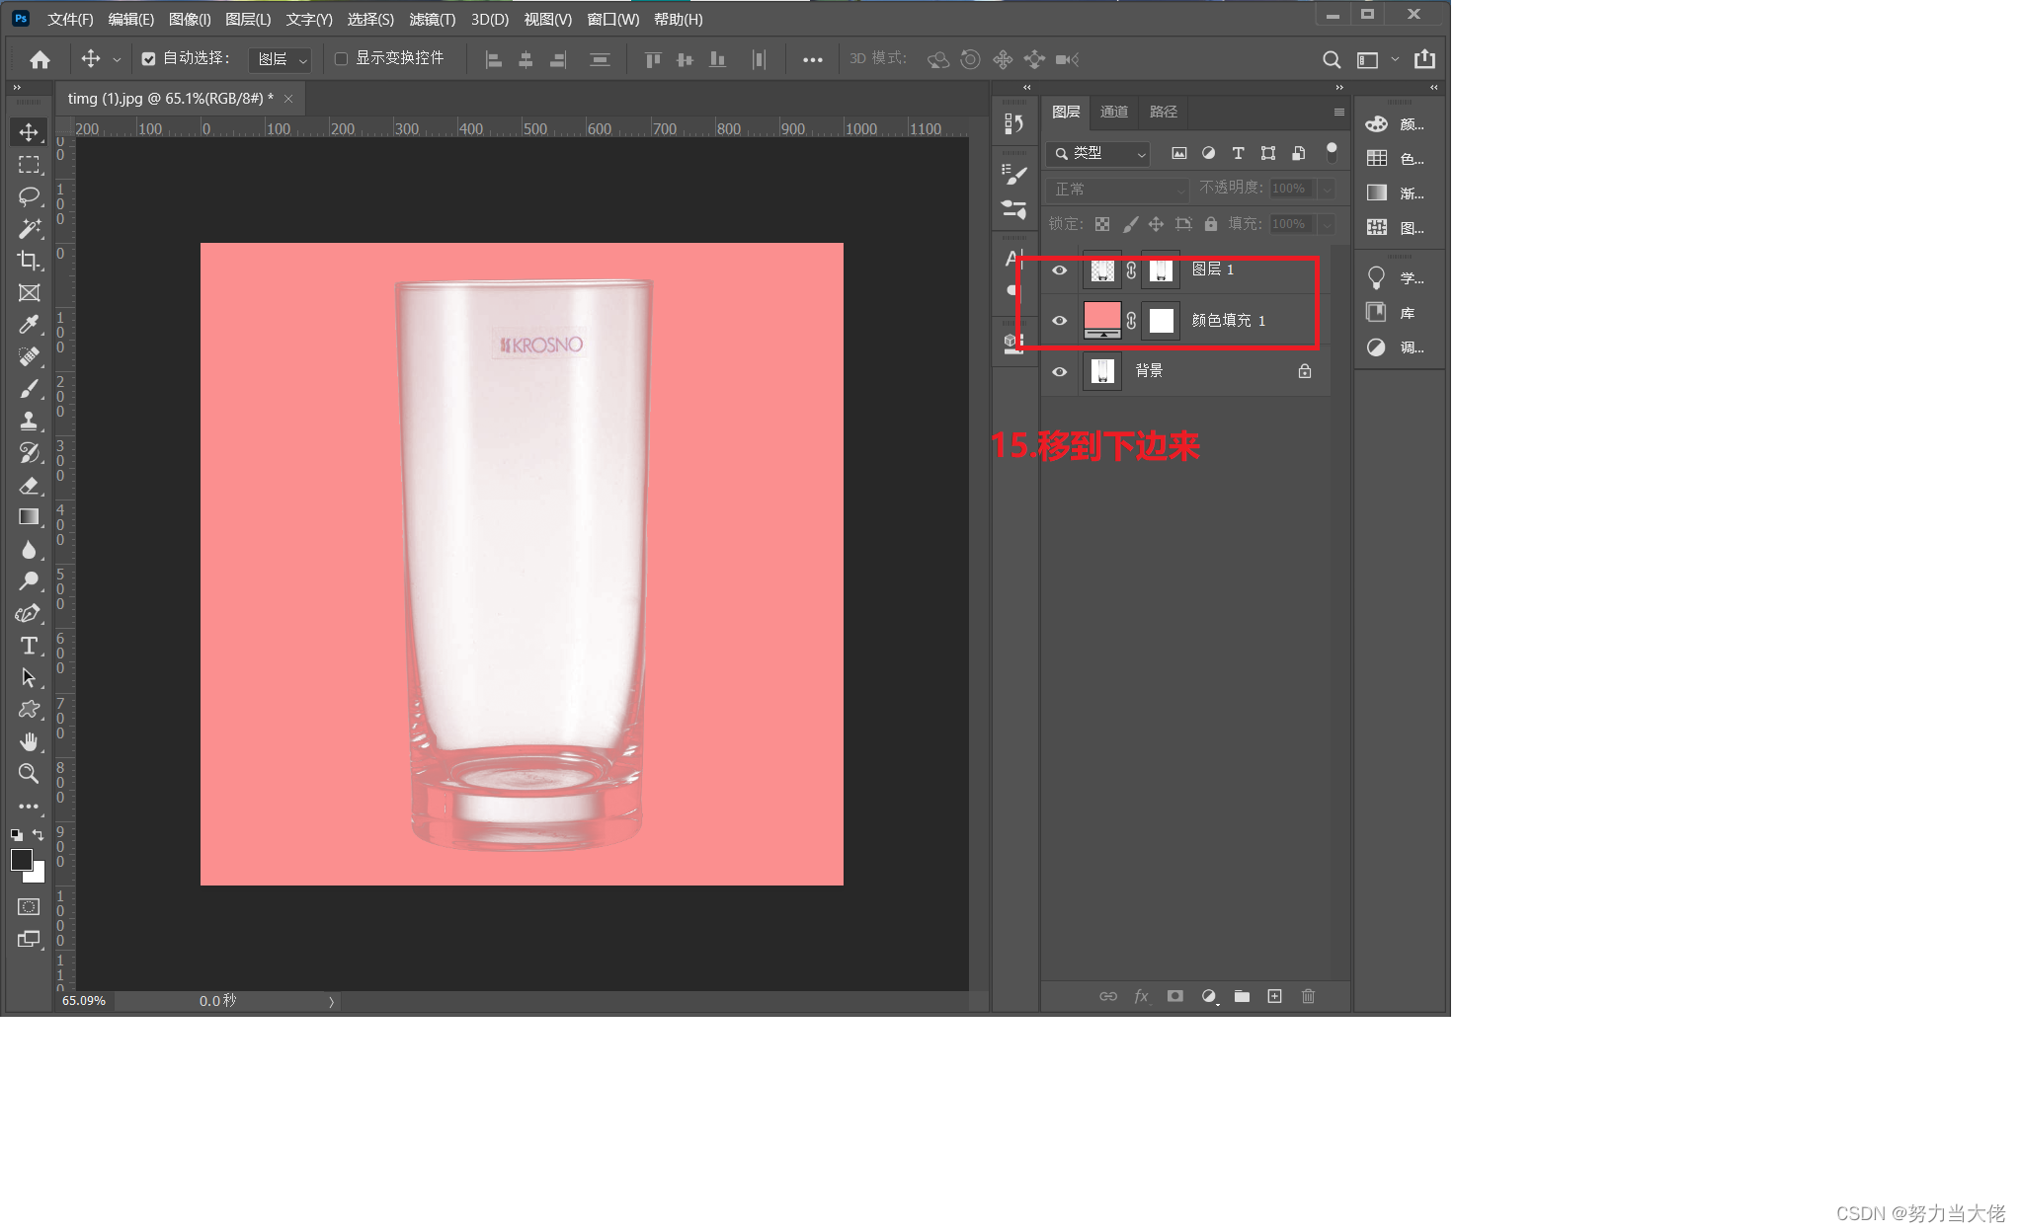Open the 图层 auto-select dropdown
Image resolution: width=2021 pixels, height=1232 pixels.
click(281, 60)
